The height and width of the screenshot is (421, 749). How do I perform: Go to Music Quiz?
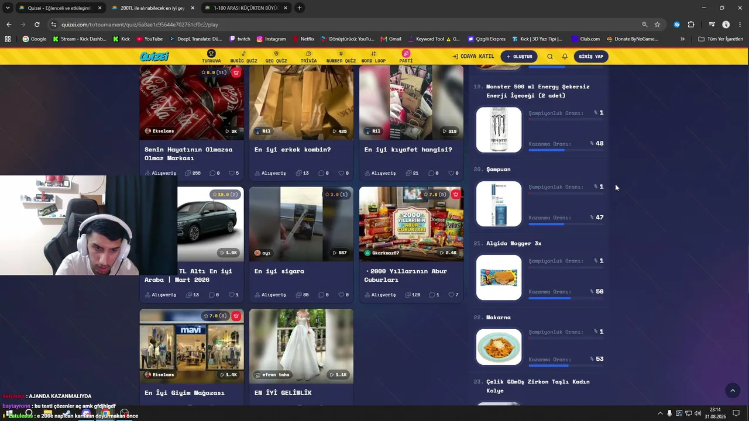[243, 57]
